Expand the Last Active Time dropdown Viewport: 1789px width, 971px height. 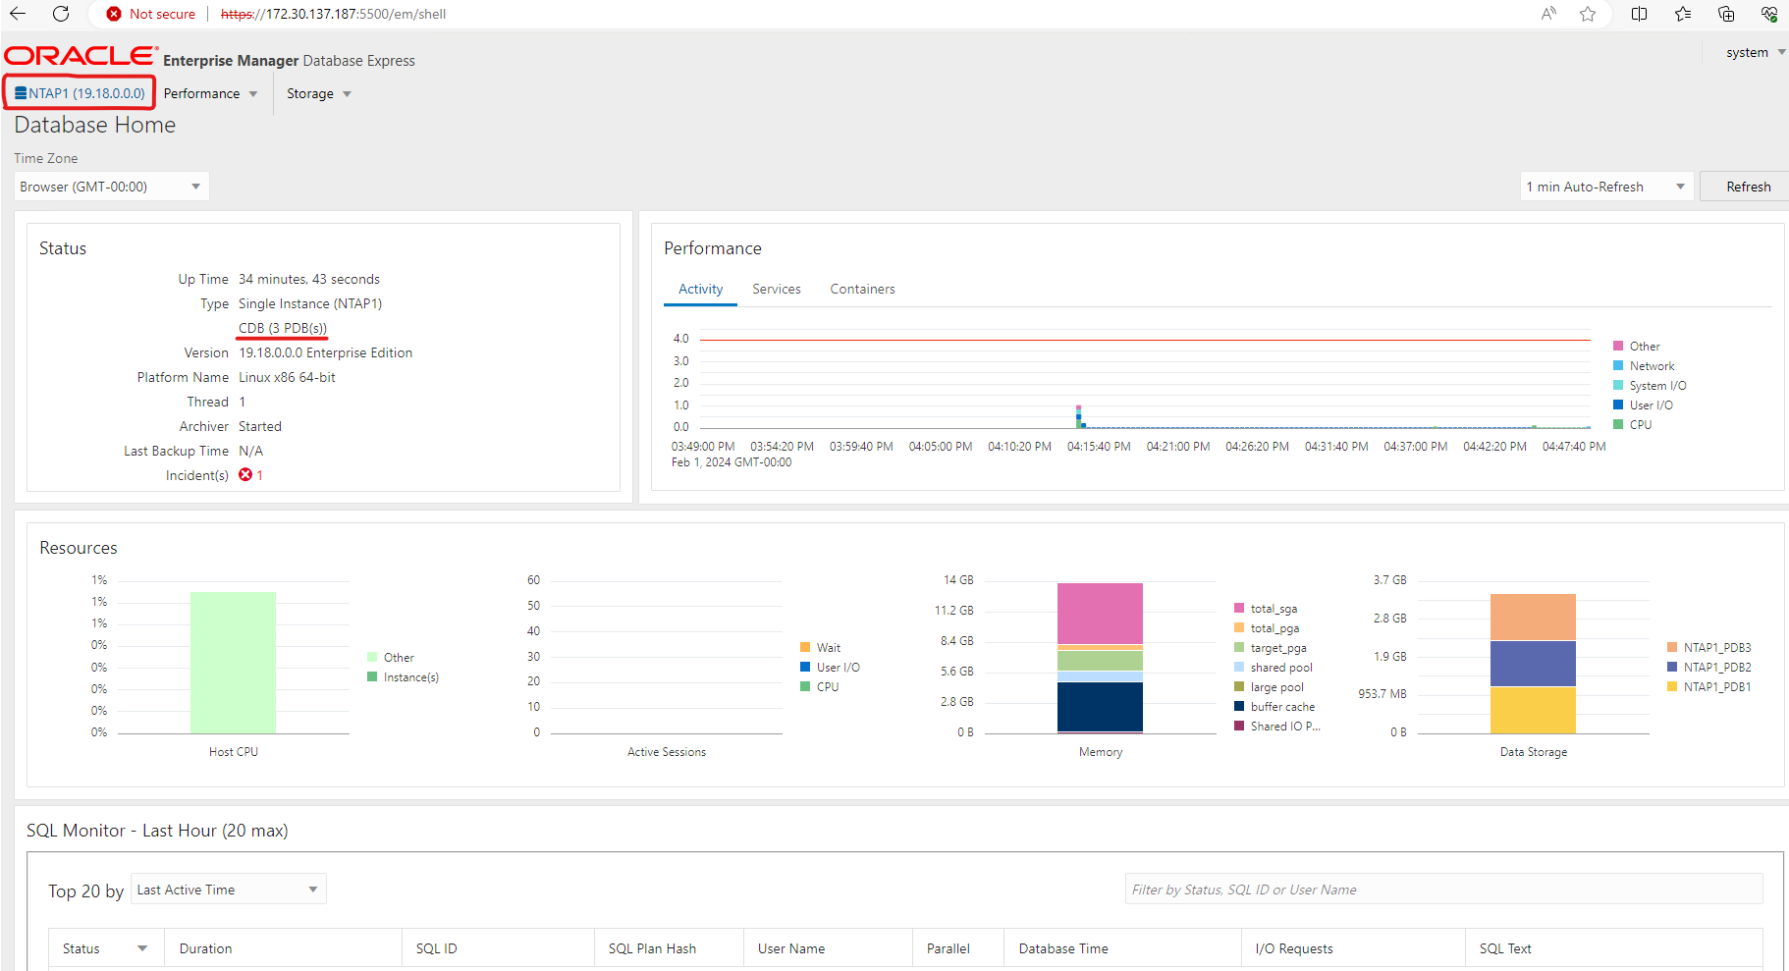[228, 890]
